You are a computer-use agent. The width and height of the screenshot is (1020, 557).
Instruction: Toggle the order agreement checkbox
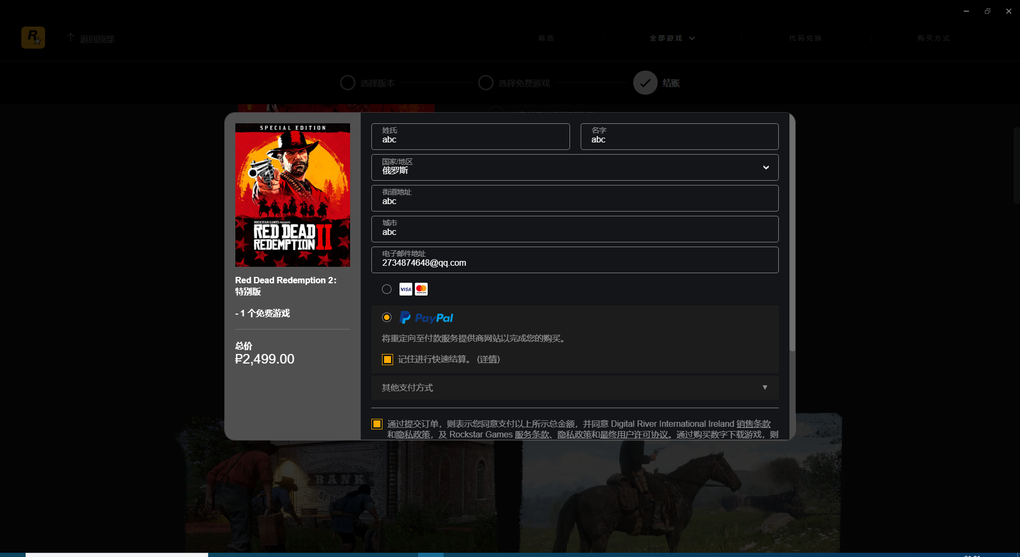tap(377, 424)
